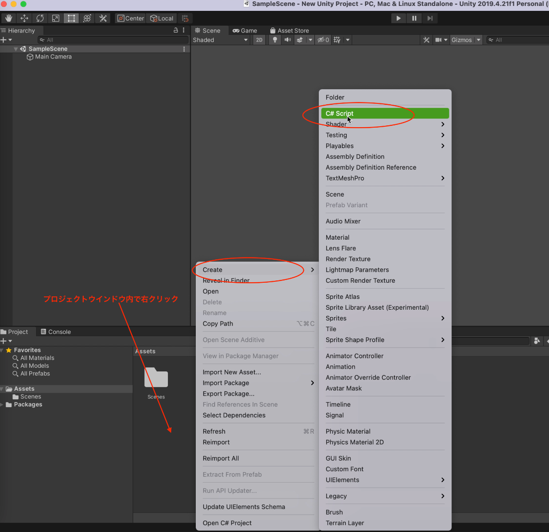Switch to the Asset Store tab
549x532 pixels.
[289, 31]
